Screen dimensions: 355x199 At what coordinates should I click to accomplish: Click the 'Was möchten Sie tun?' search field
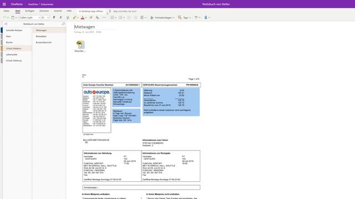125,11
